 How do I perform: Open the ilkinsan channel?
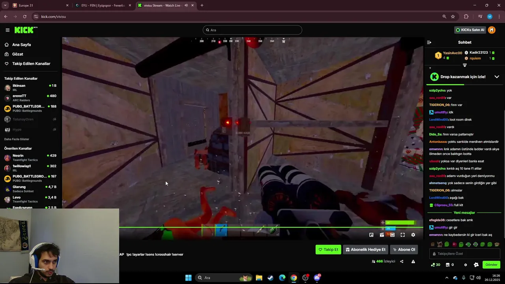[30, 88]
